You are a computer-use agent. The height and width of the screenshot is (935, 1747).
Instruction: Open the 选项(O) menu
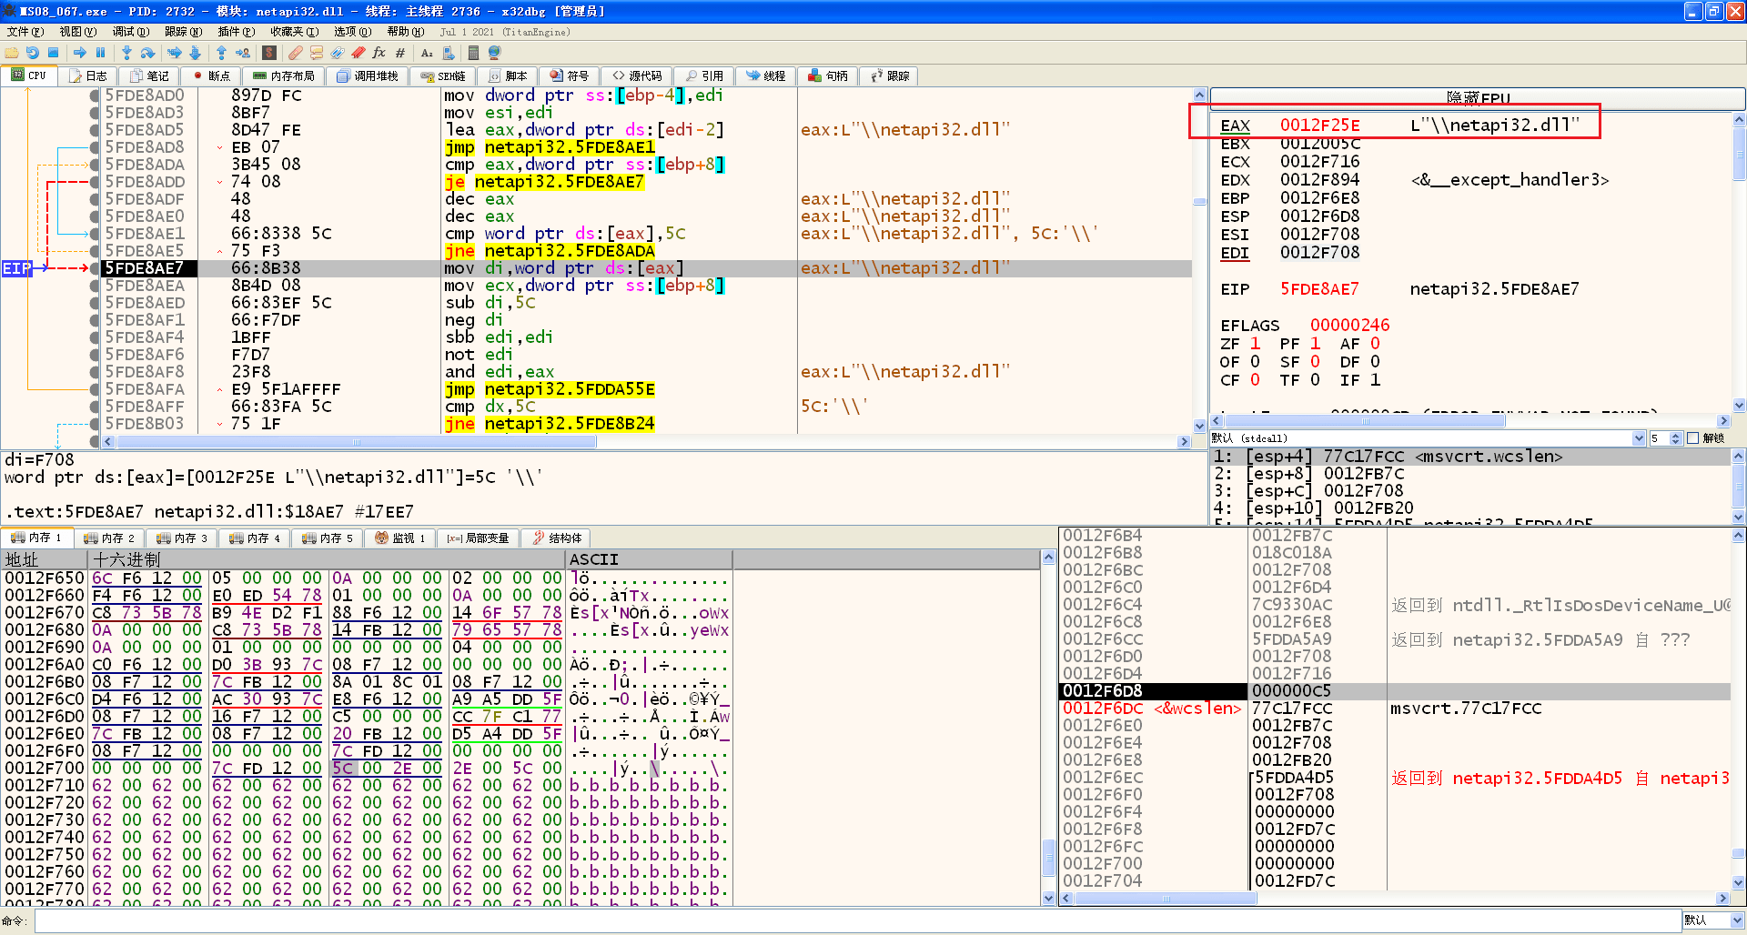coord(352,32)
